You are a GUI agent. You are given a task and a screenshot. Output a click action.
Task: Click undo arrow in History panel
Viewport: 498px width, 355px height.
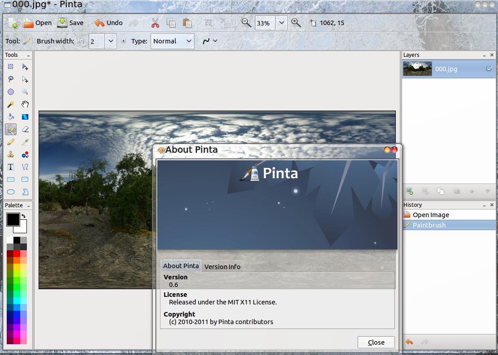409,342
